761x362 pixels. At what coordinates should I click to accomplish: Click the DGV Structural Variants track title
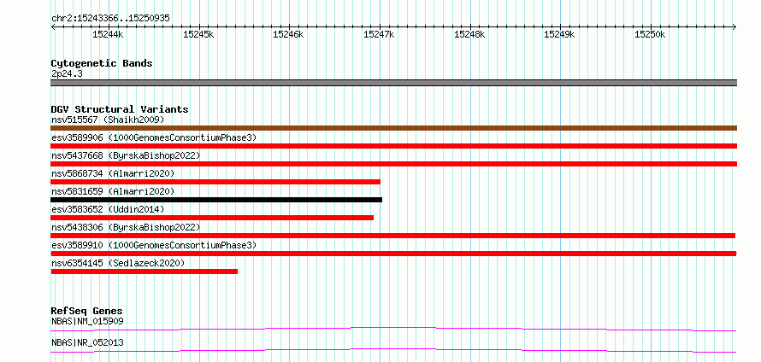tap(120, 109)
